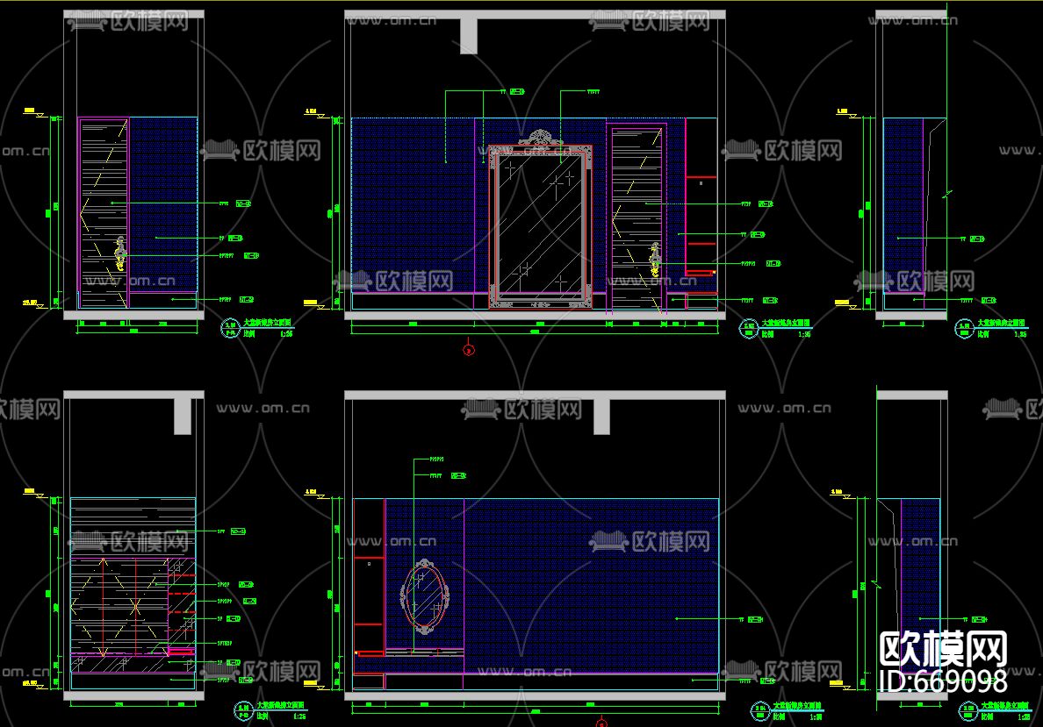Select the green drawing title of the top-left elevation
Image resolution: width=1043 pixels, height=727 pixels.
(x=268, y=323)
